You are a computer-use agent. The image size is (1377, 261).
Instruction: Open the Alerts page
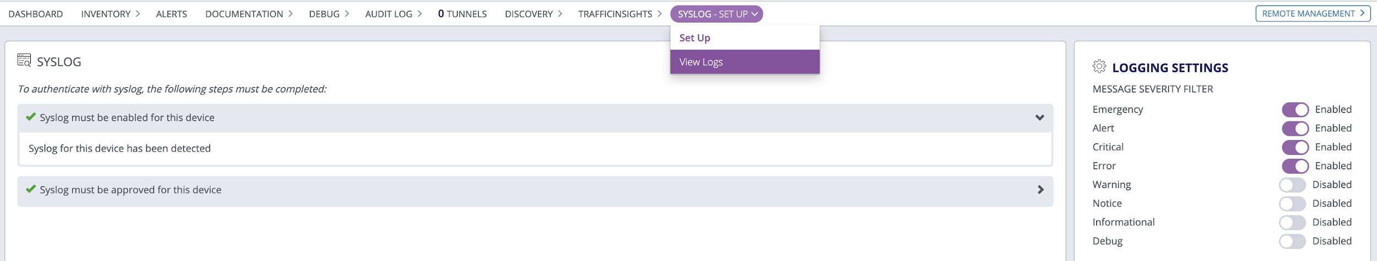pos(171,14)
